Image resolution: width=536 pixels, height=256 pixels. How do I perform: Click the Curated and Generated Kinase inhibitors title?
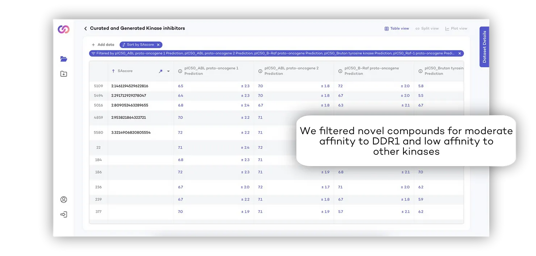(137, 28)
